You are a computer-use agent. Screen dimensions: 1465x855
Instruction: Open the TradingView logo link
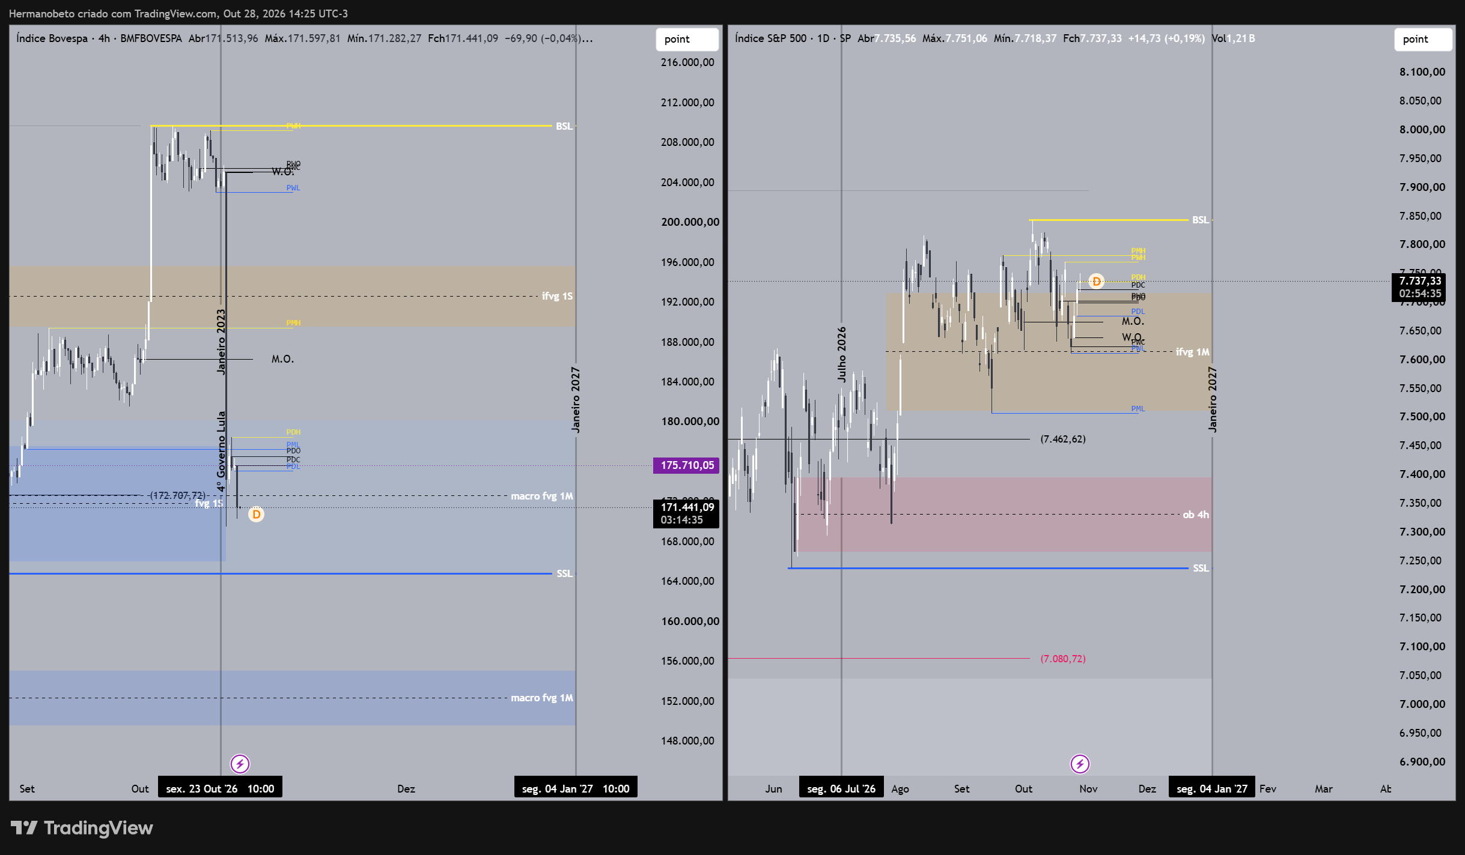click(82, 828)
